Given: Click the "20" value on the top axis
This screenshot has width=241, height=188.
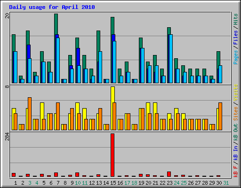Looking at the screenshot, I should 7,16.
